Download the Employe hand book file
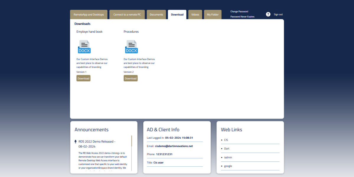This screenshot has height=177, width=354. tap(83, 78)
